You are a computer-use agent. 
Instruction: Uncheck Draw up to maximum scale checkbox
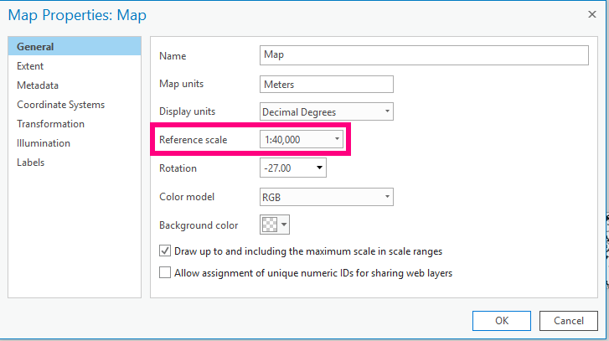[x=165, y=251]
